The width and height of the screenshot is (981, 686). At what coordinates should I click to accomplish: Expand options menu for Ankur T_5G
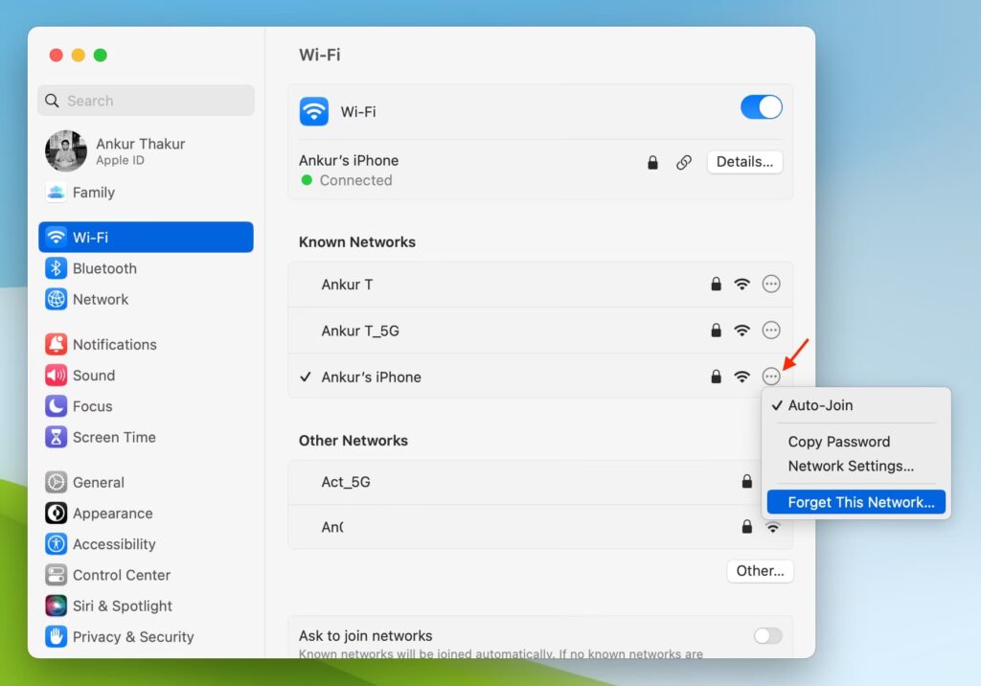(771, 331)
